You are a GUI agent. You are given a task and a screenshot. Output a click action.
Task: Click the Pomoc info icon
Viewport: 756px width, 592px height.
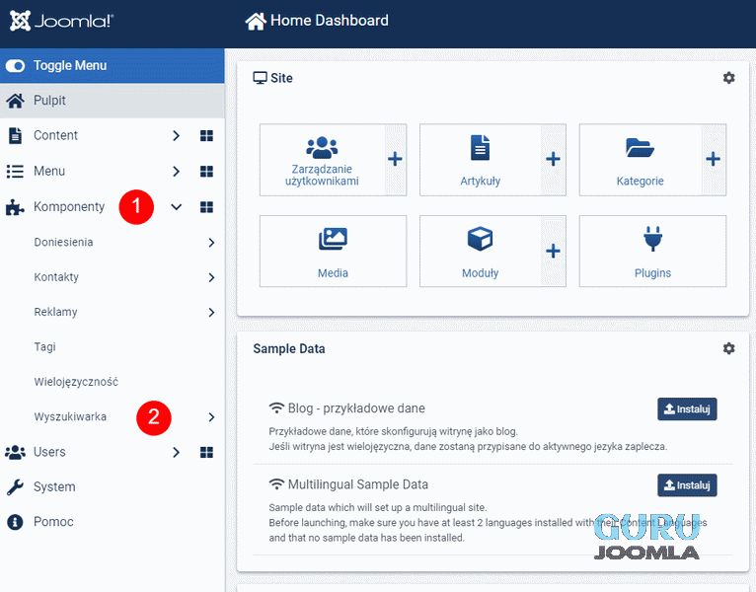(x=15, y=522)
